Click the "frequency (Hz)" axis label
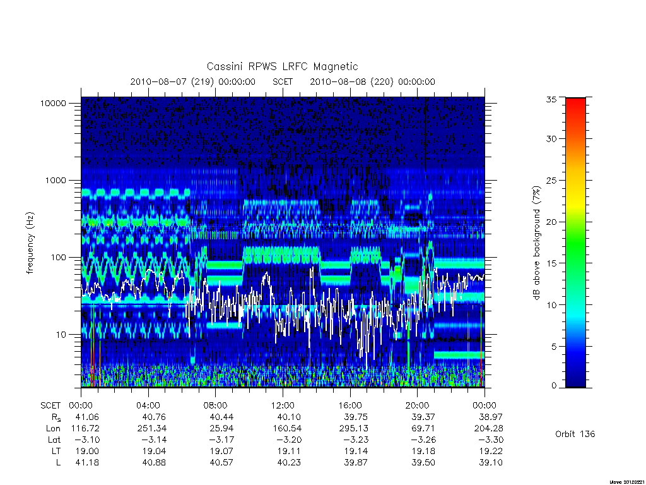Image resolution: width=646 pixels, height=485 pixels. click(x=30, y=243)
